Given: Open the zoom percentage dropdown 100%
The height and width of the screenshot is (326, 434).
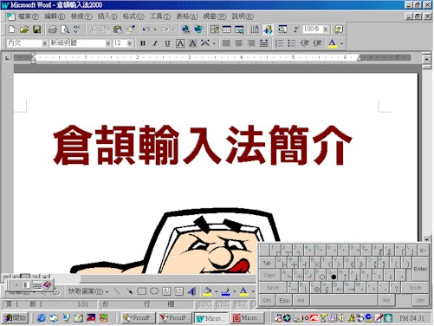Looking at the screenshot, I should [326, 29].
